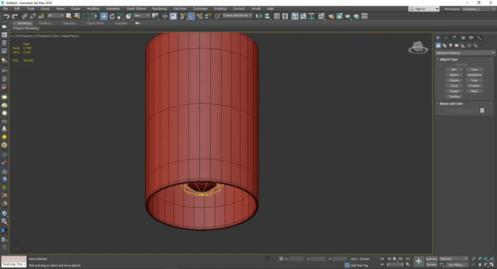Select the Select and Move tool
Screen dimensions: 497x269
pos(104,16)
